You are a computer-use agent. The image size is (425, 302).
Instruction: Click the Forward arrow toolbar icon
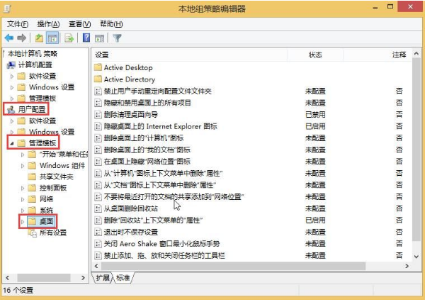(22, 38)
